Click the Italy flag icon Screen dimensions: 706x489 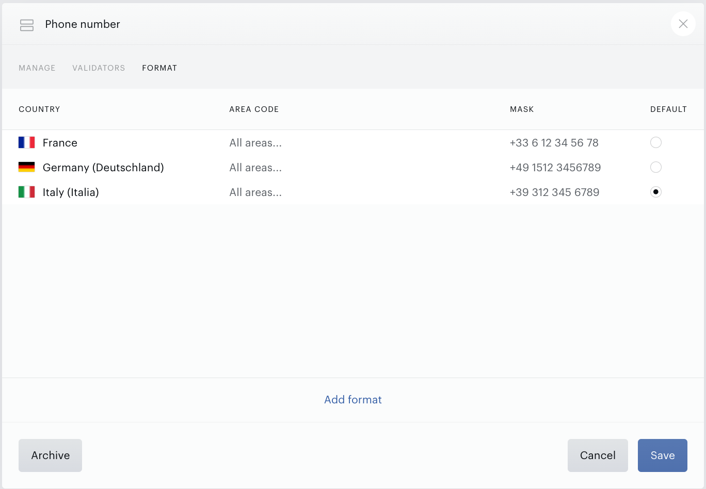point(27,192)
